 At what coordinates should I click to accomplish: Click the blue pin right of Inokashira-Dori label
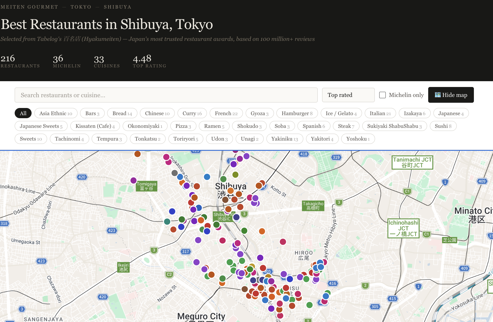(207, 177)
